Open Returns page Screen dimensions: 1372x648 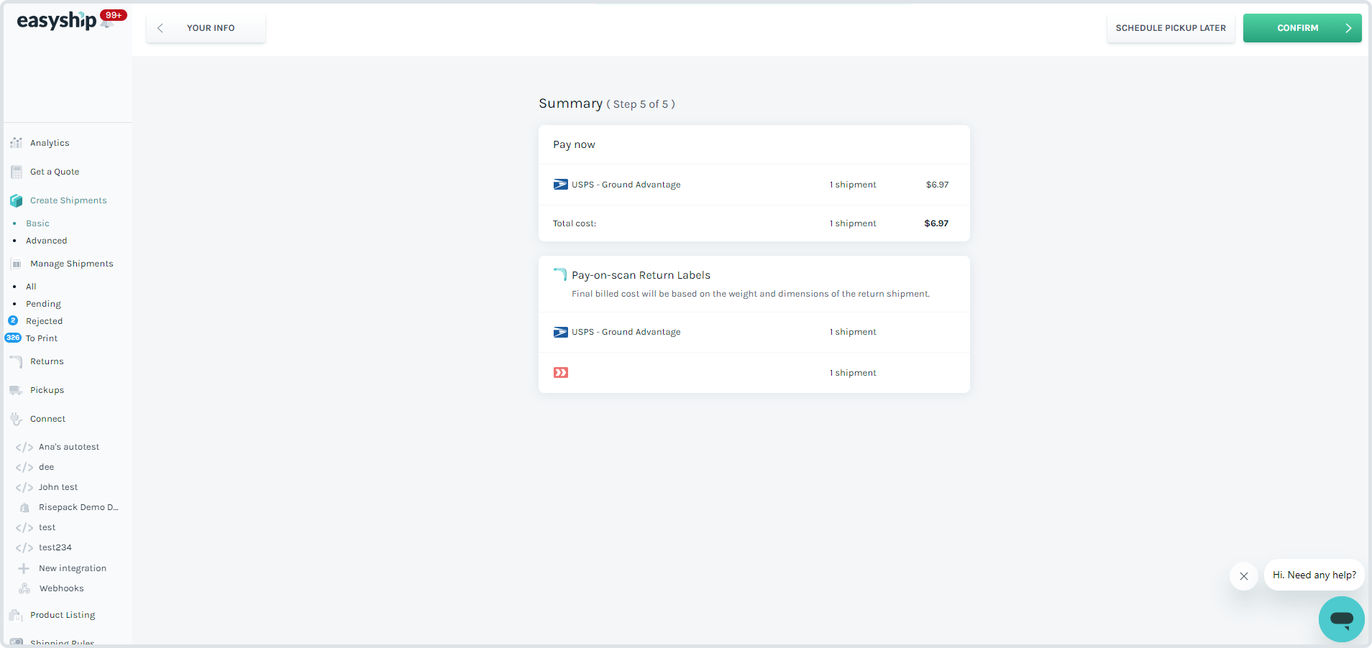47,361
